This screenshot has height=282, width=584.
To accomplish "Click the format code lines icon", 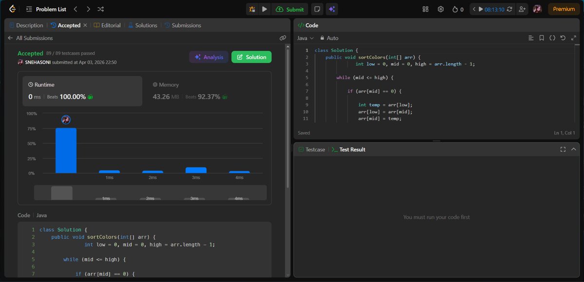I will (531, 38).
